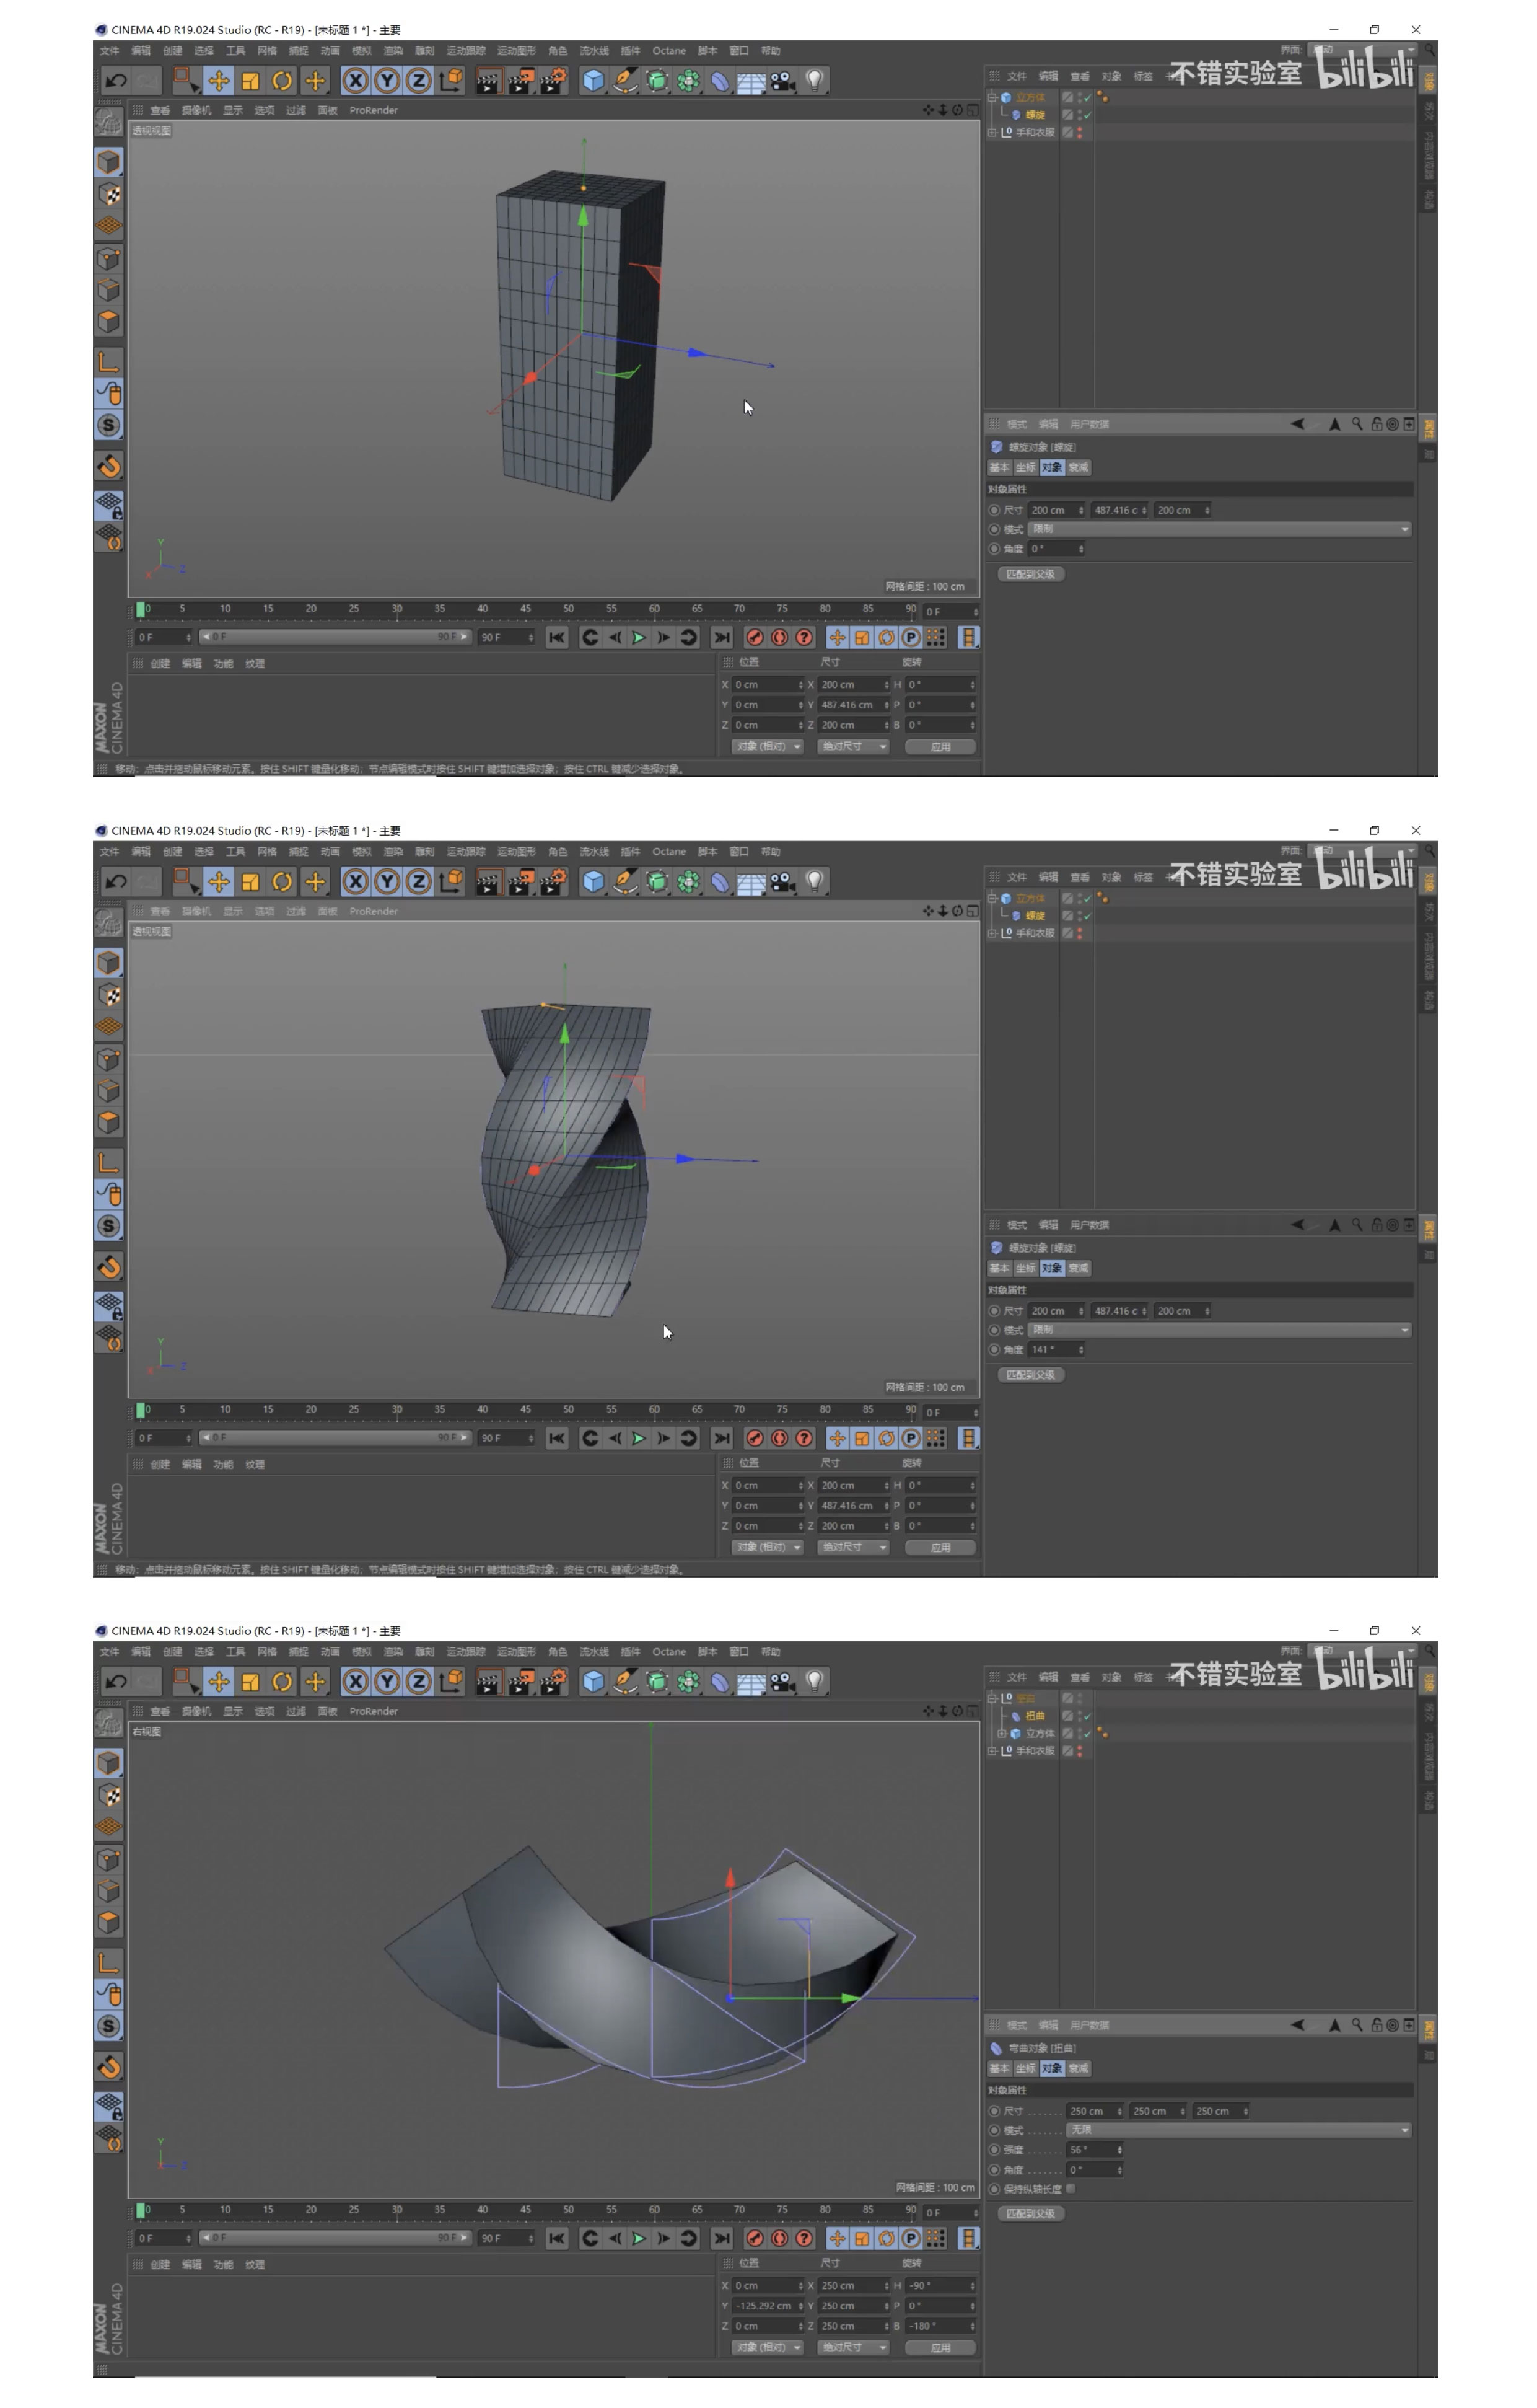The height and width of the screenshot is (2408, 1537).
Task: Click the Camera icon in the Right-view window toolbar
Action: click(x=782, y=1682)
